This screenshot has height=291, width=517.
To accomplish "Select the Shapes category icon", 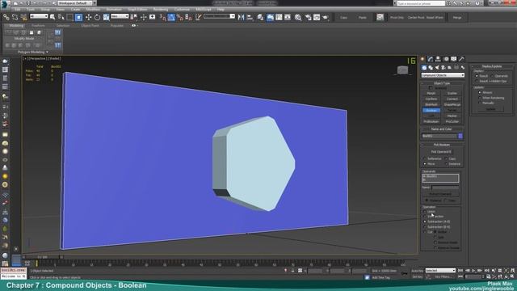I will [431, 68].
